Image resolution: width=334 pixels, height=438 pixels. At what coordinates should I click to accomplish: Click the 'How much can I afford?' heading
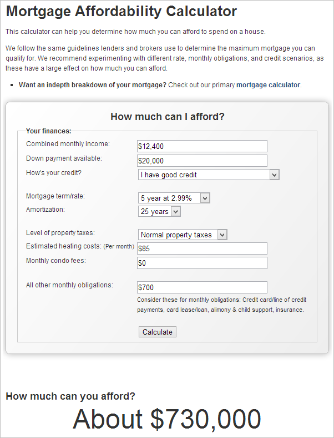pyautogui.click(x=168, y=117)
